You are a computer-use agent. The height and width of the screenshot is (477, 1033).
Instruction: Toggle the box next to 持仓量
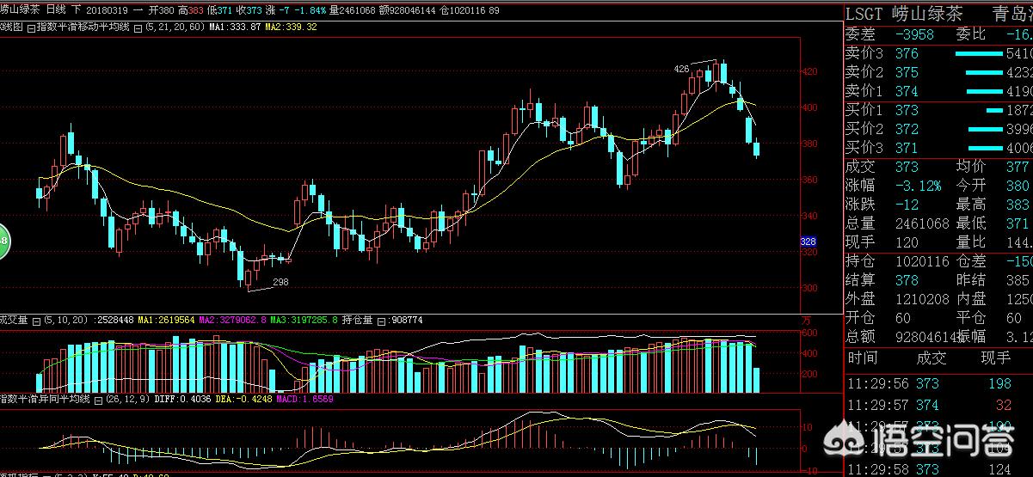(381, 321)
